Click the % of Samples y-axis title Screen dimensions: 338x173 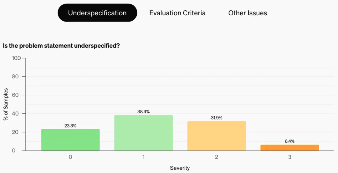[x=5, y=105]
